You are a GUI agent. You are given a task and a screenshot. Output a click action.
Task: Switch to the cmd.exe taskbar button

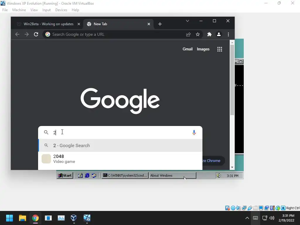[x=125, y=175]
